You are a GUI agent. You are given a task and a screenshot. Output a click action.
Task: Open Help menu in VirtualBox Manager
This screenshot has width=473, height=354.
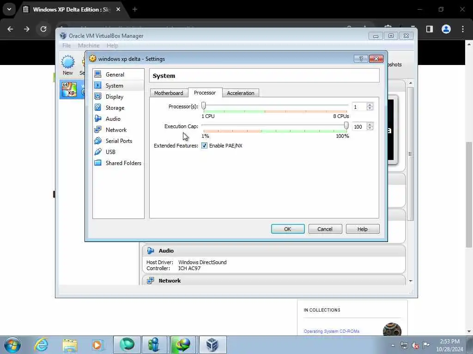pyautogui.click(x=112, y=46)
